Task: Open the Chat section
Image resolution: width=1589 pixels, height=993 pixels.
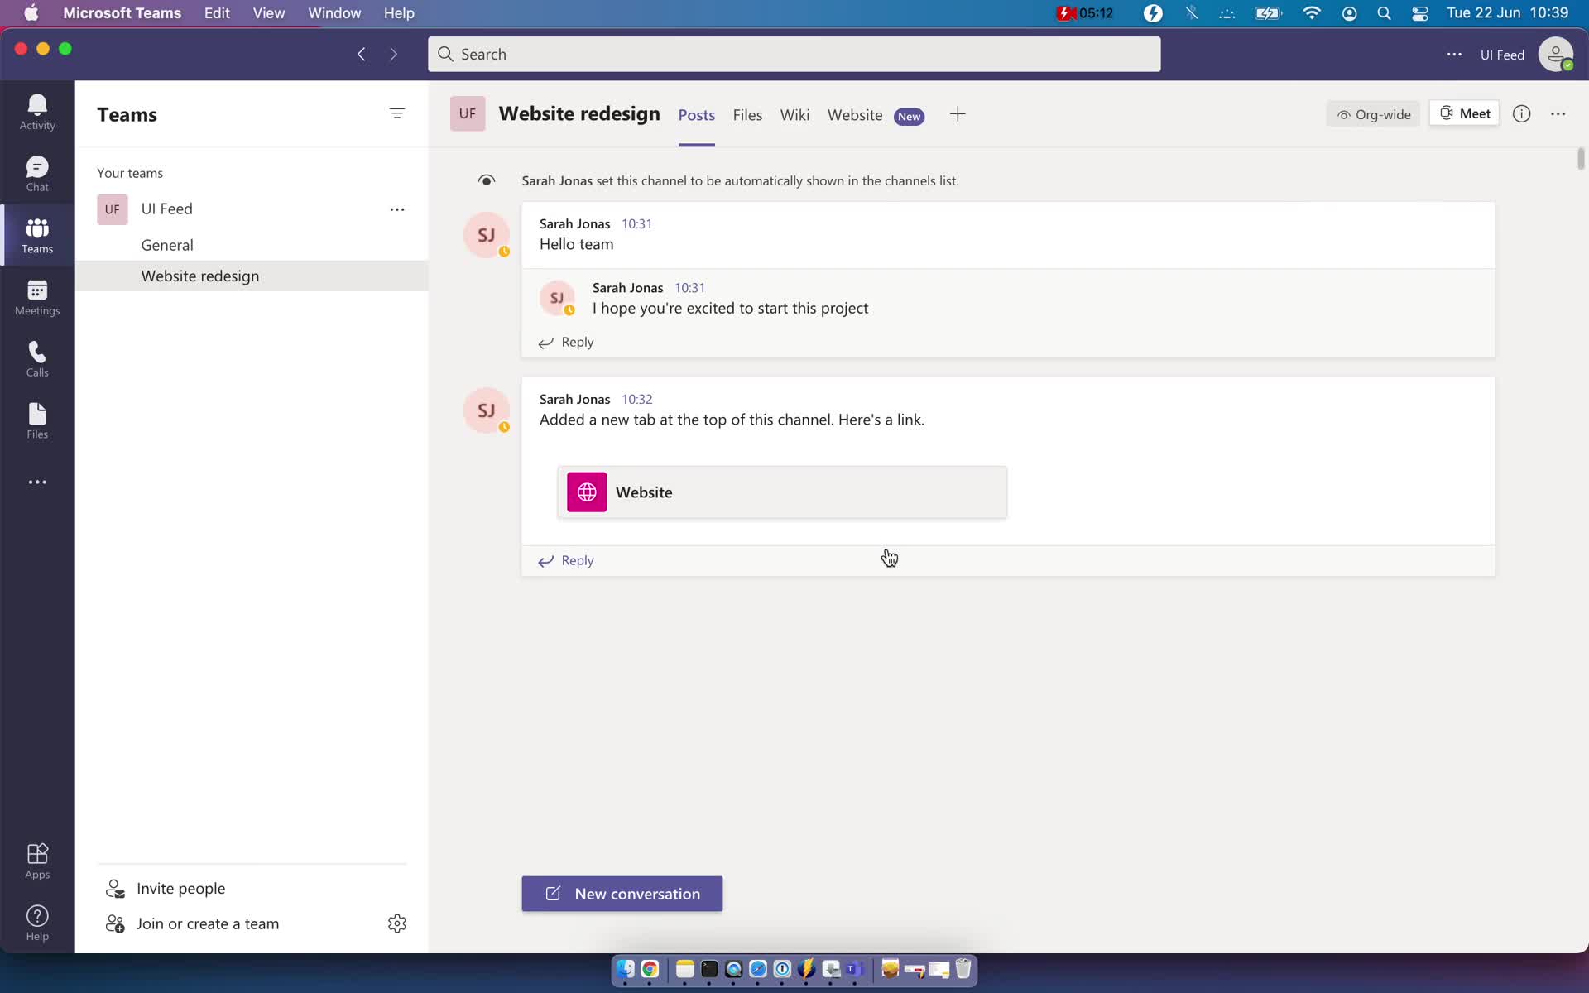Action: 38,174
